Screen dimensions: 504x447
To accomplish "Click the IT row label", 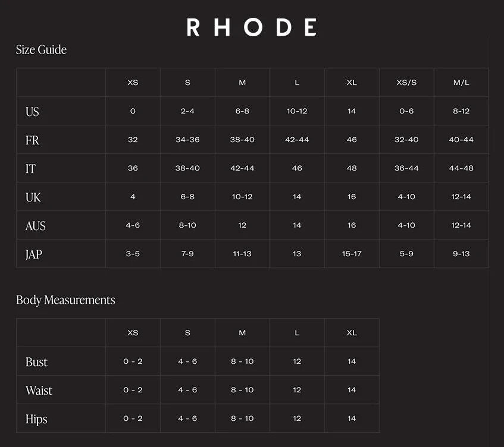I will [30, 169].
